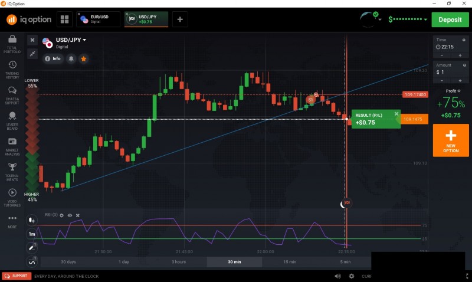Click the red Support button
The image size is (472, 282).
point(17,276)
